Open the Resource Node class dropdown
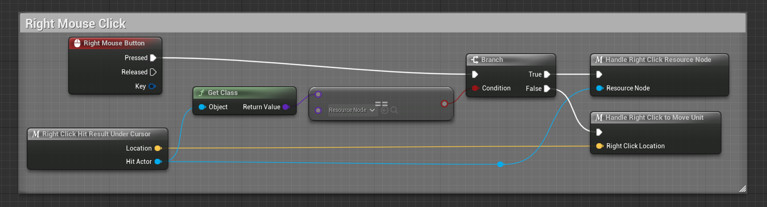767x207 pixels. pyautogui.click(x=352, y=110)
